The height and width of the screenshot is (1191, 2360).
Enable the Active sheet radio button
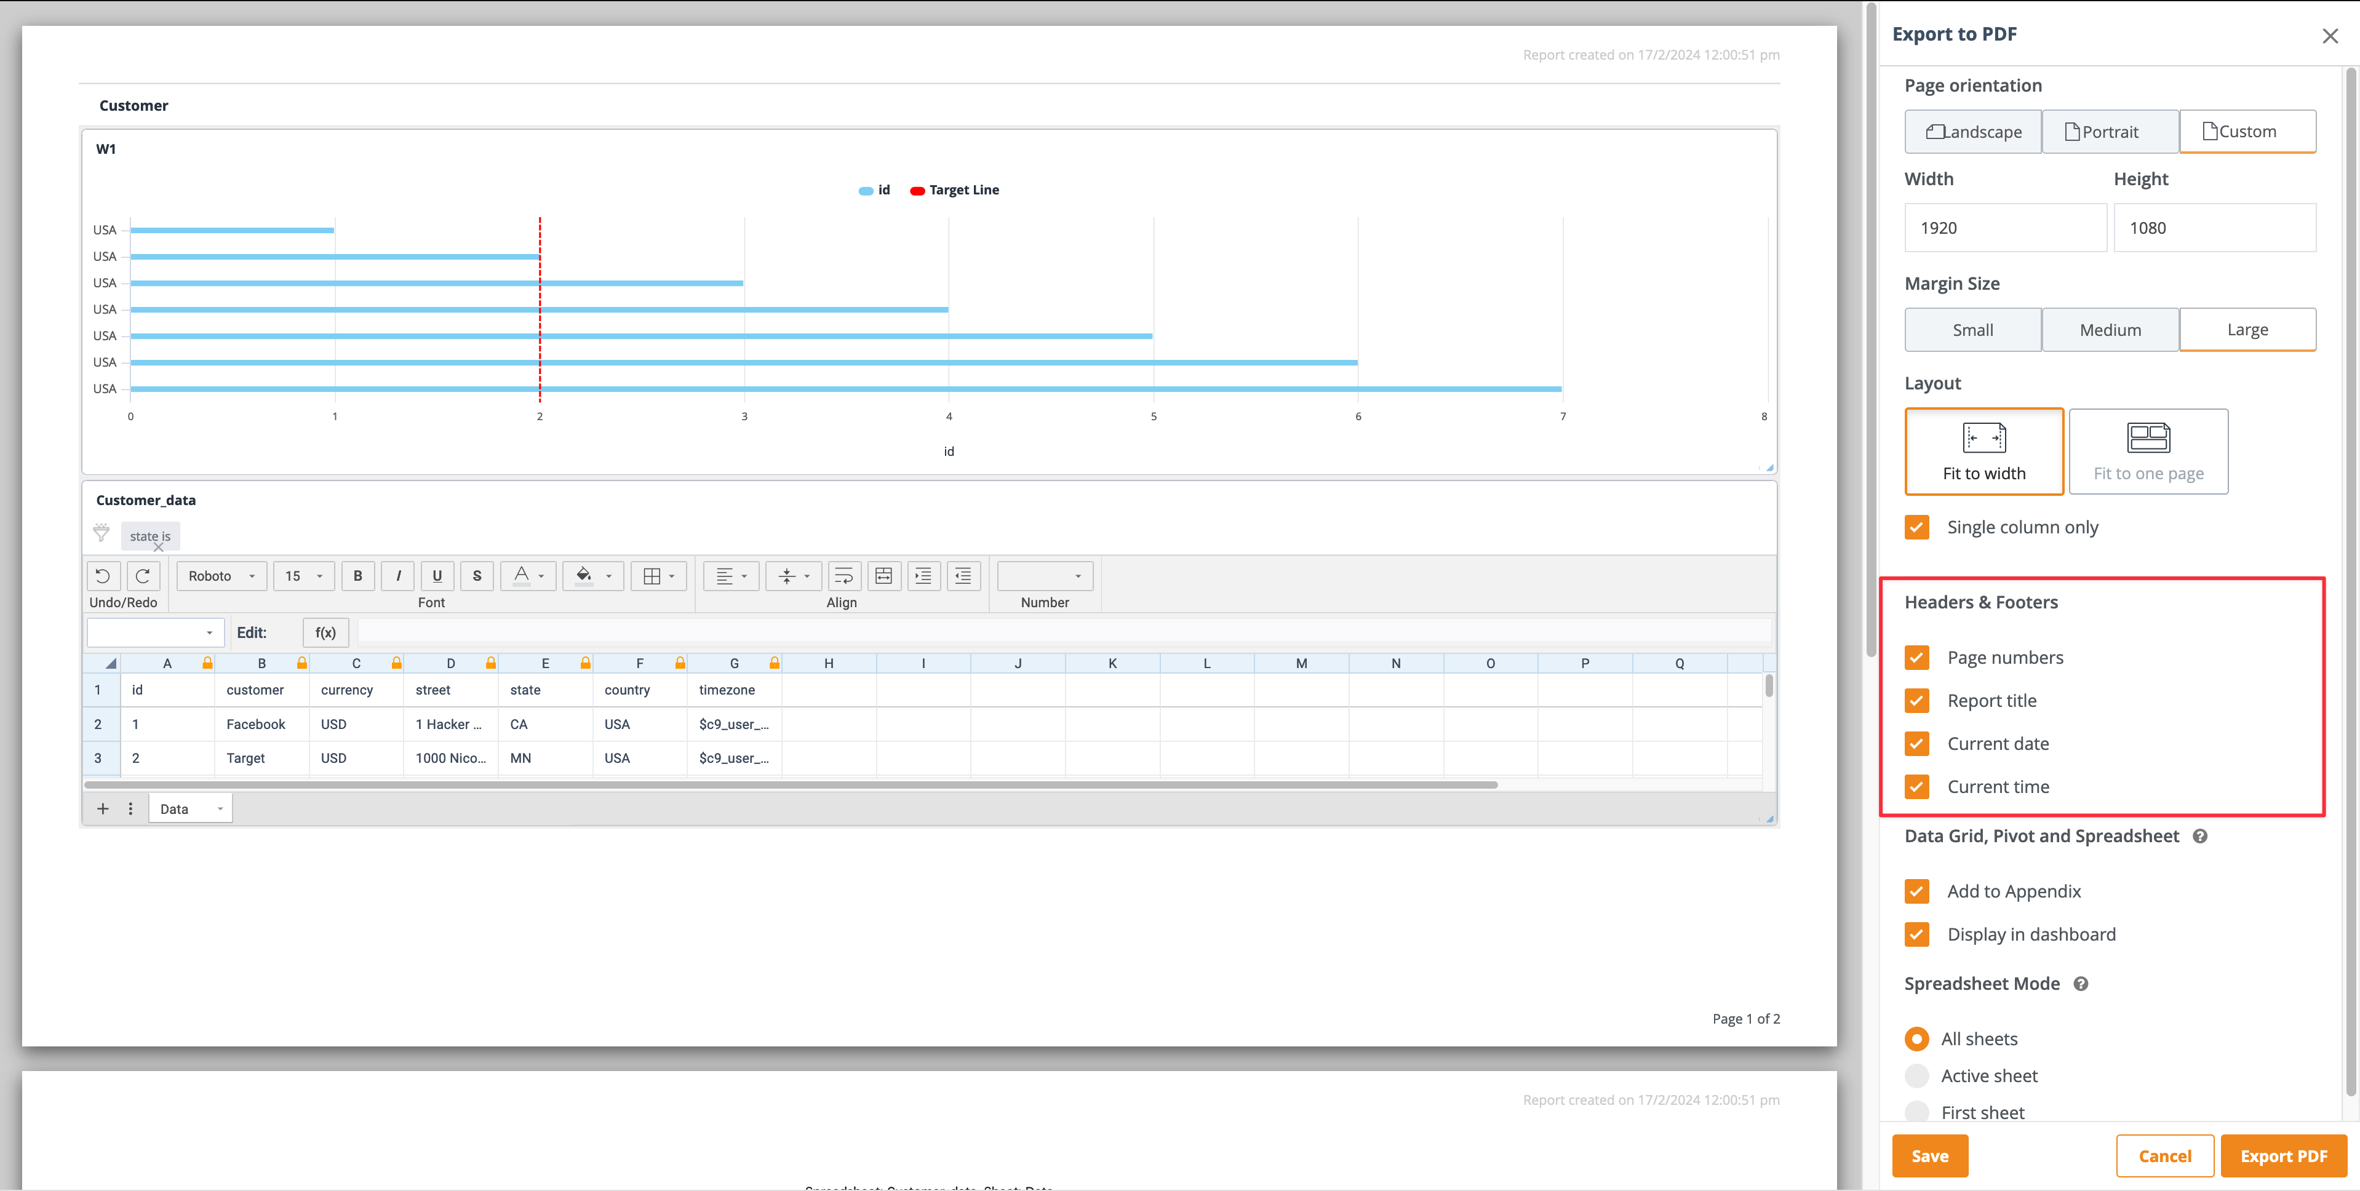pyautogui.click(x=1919, y=1075)
